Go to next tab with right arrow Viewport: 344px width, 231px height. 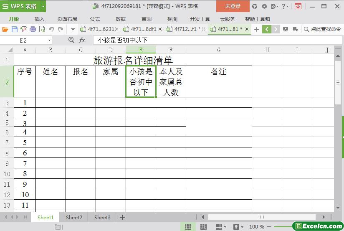pyautogui.click(x=276, y=29)
